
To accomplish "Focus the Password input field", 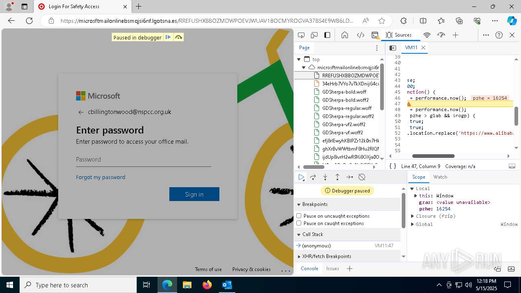I will click(x=143, y=160).
